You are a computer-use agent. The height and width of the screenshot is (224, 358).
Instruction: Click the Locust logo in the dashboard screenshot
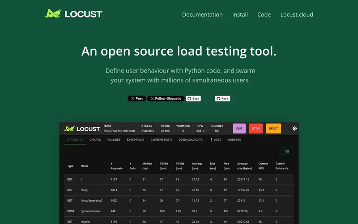pos(82,129)
